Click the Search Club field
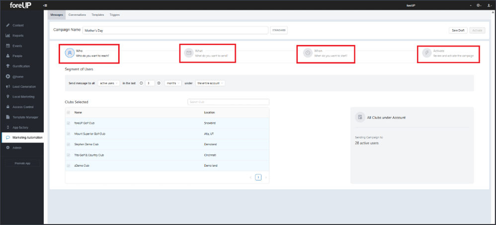The height and width of the screenshot is (225, 496). 229,102
